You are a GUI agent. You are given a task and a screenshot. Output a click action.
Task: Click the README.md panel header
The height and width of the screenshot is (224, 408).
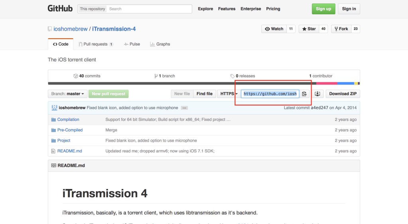point(204,166)
